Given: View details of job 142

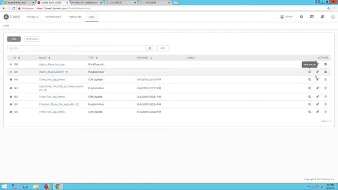Looking at the screenshot, I should (309, 88).
